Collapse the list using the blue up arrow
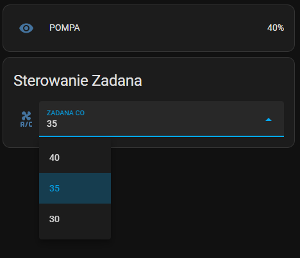The height and width of the screenshot is (258, 300). pos(269,120)
